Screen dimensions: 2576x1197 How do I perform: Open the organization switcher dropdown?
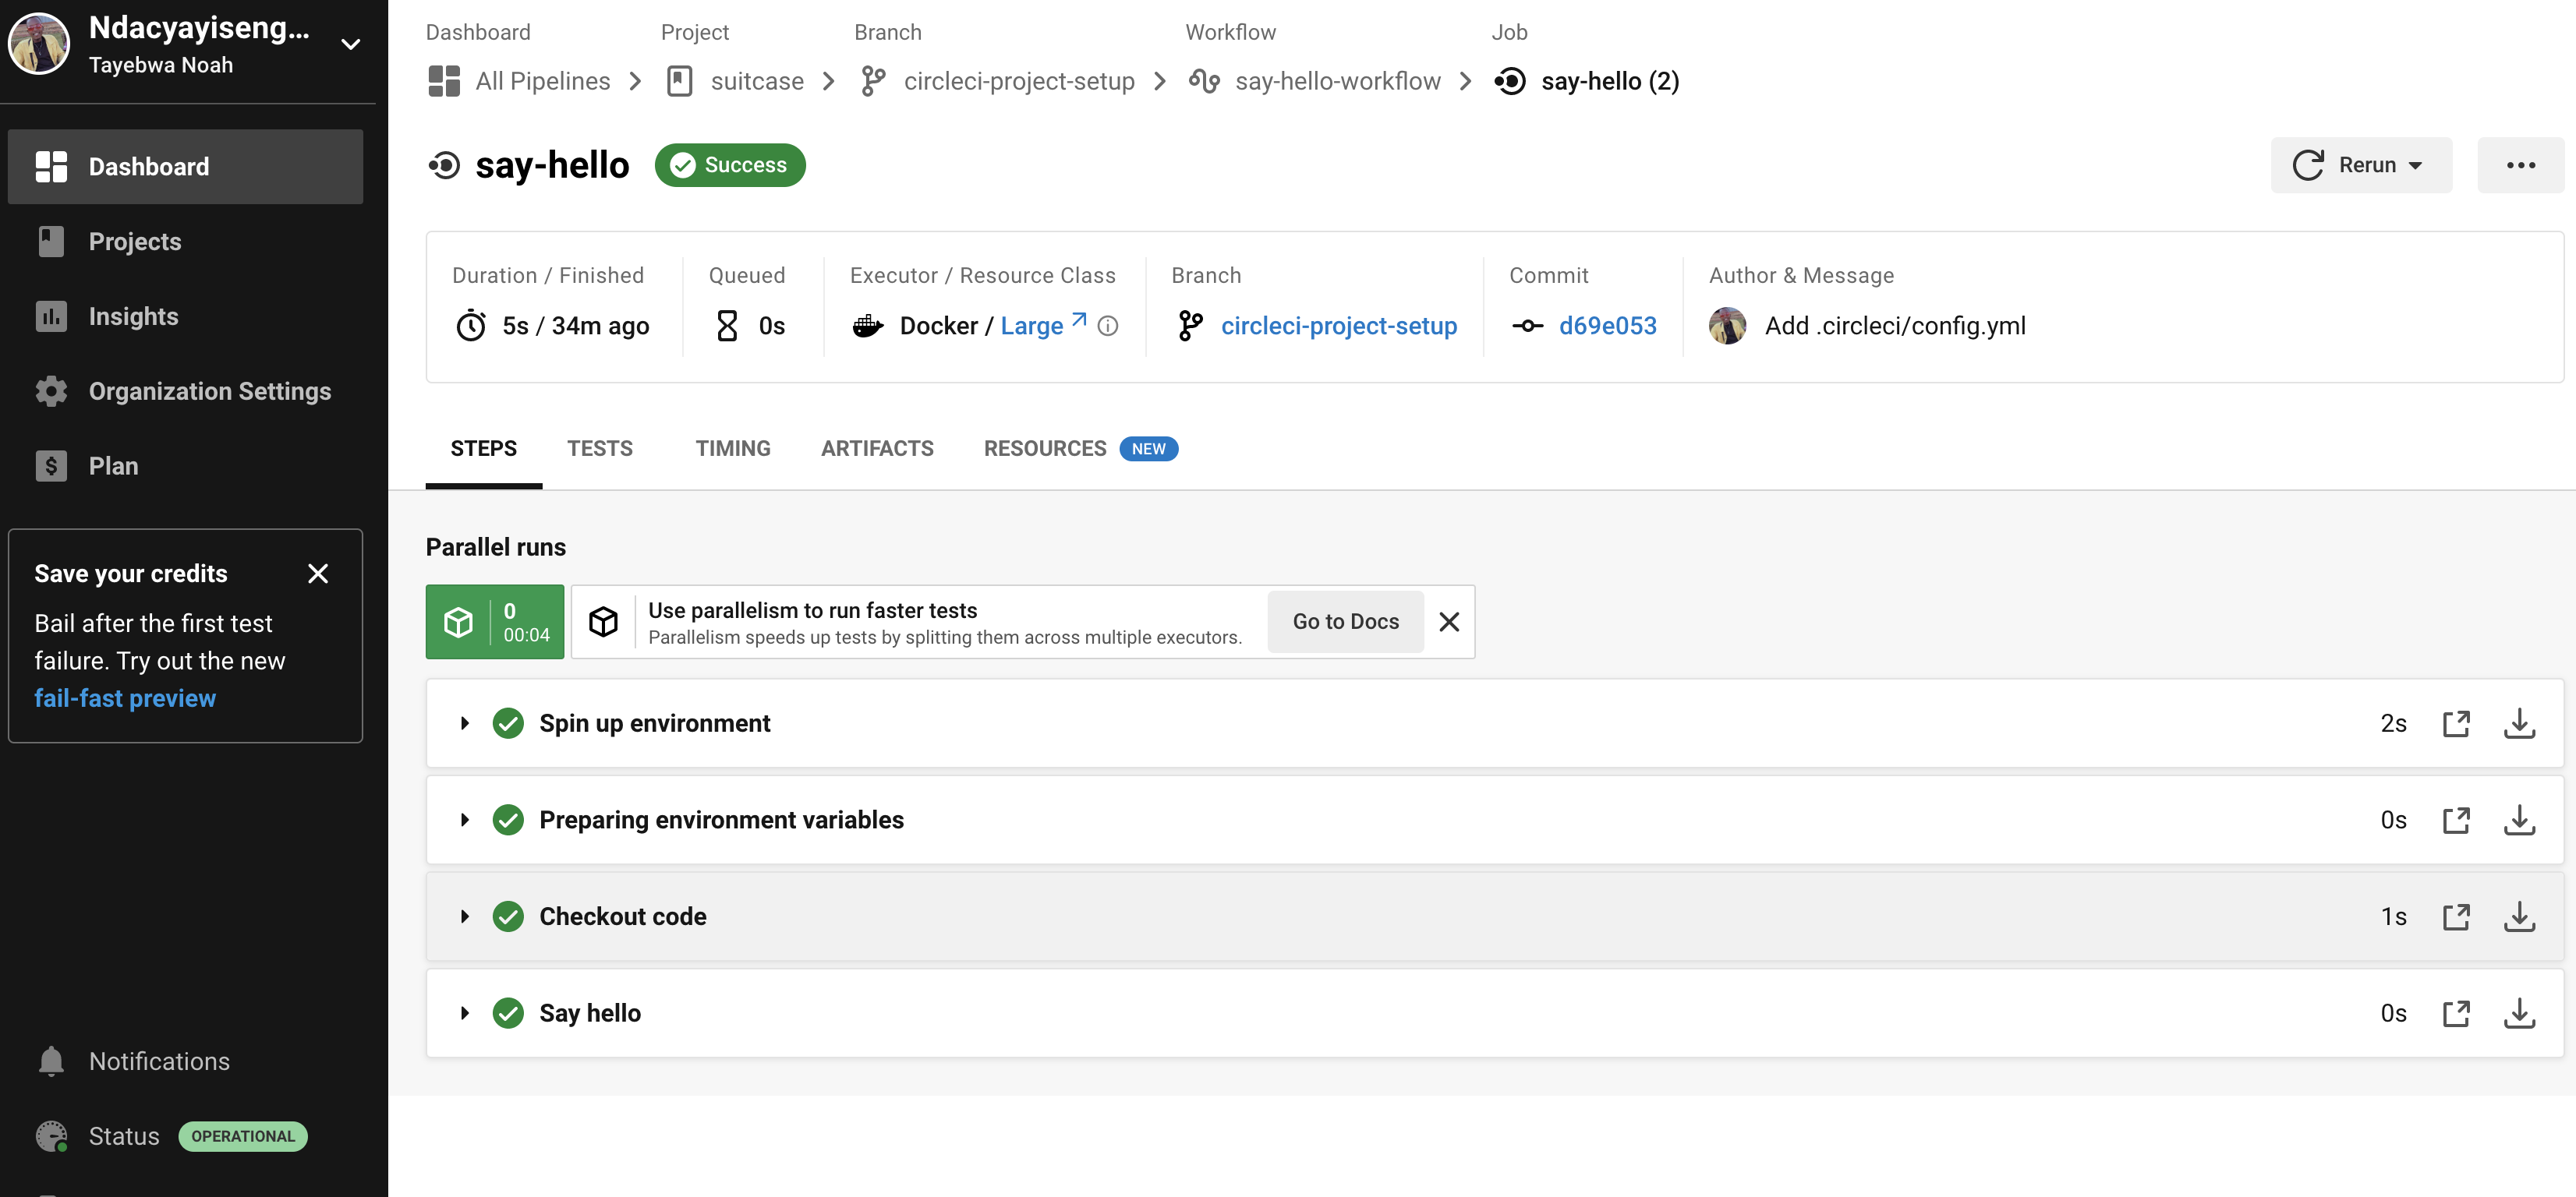(351, 44)
